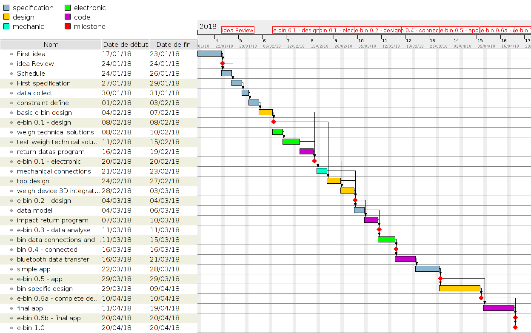The height and width of the screenshot is (333, 531).
Task: Click the e-bin 0.5 - app header label
Action: click(460, 30)
